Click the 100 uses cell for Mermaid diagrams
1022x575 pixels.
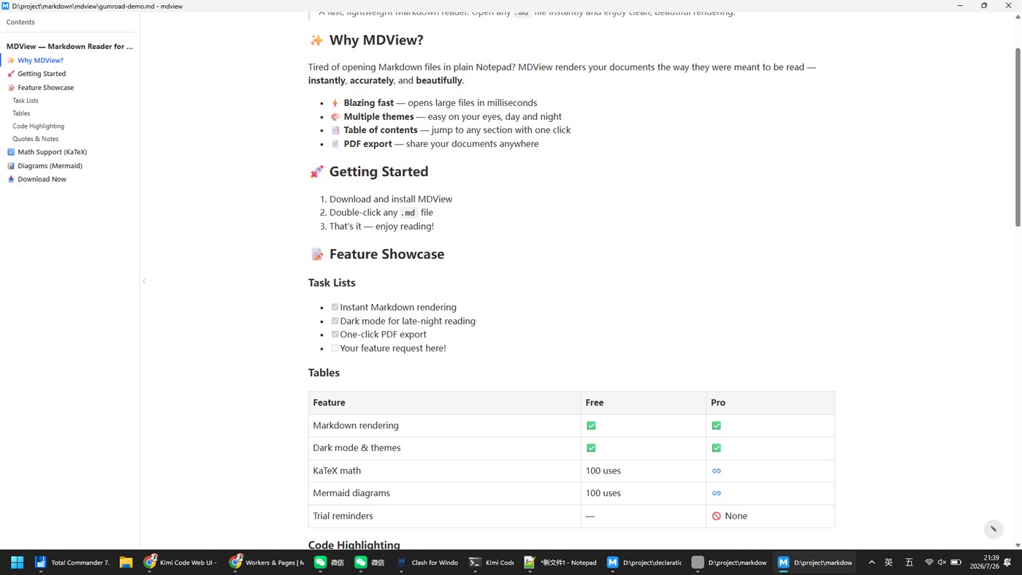pos(643,493)
